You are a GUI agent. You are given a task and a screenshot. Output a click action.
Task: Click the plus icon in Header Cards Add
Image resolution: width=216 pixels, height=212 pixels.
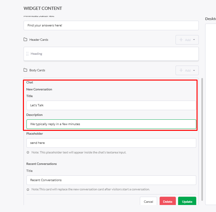[181, 40]
